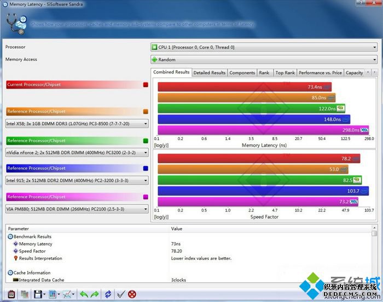This screenshot has width=383, height=302.
Task: Open the Processor CPU 1 dropdown
Action: (264, 47)
